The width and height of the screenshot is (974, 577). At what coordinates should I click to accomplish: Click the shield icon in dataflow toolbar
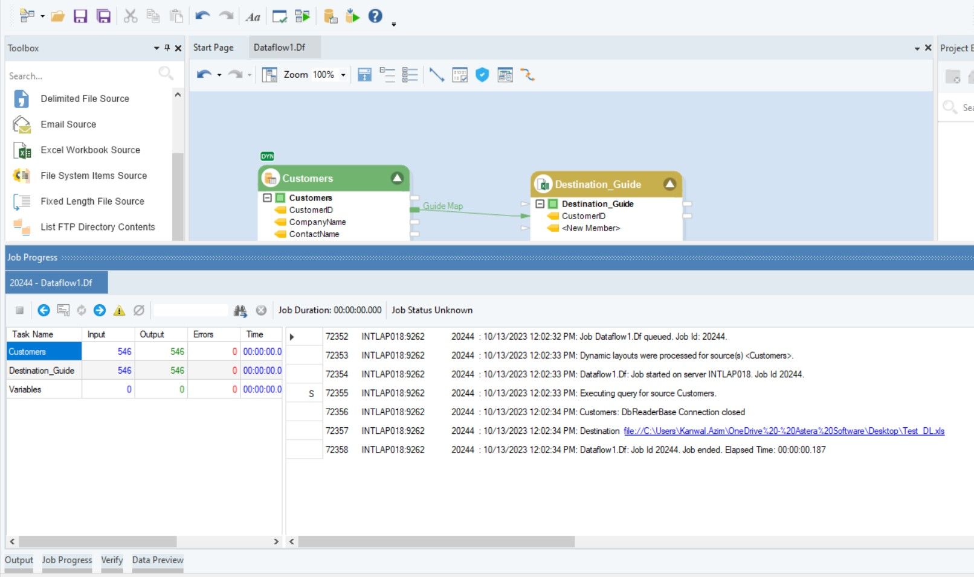click(482, 75)
